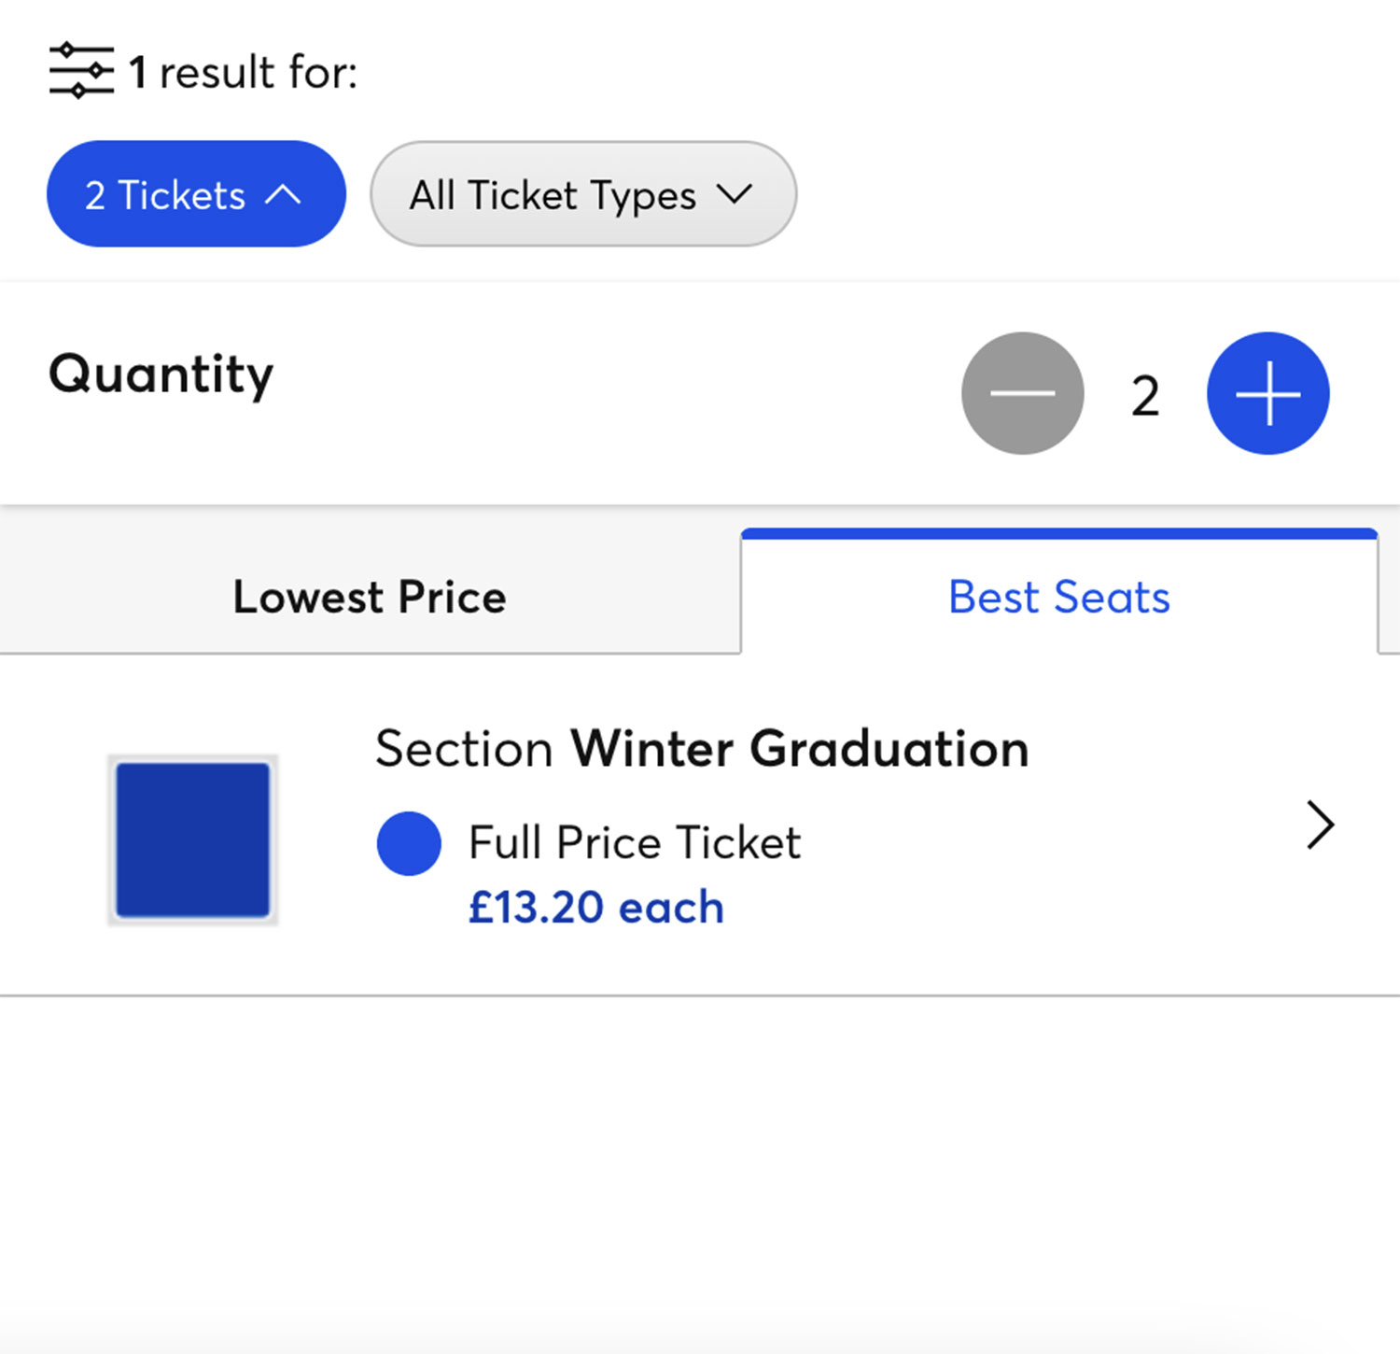Open the All Ticket Types dropdown
Screen dimensions: 1400x1354
click(x=583, y=194)
